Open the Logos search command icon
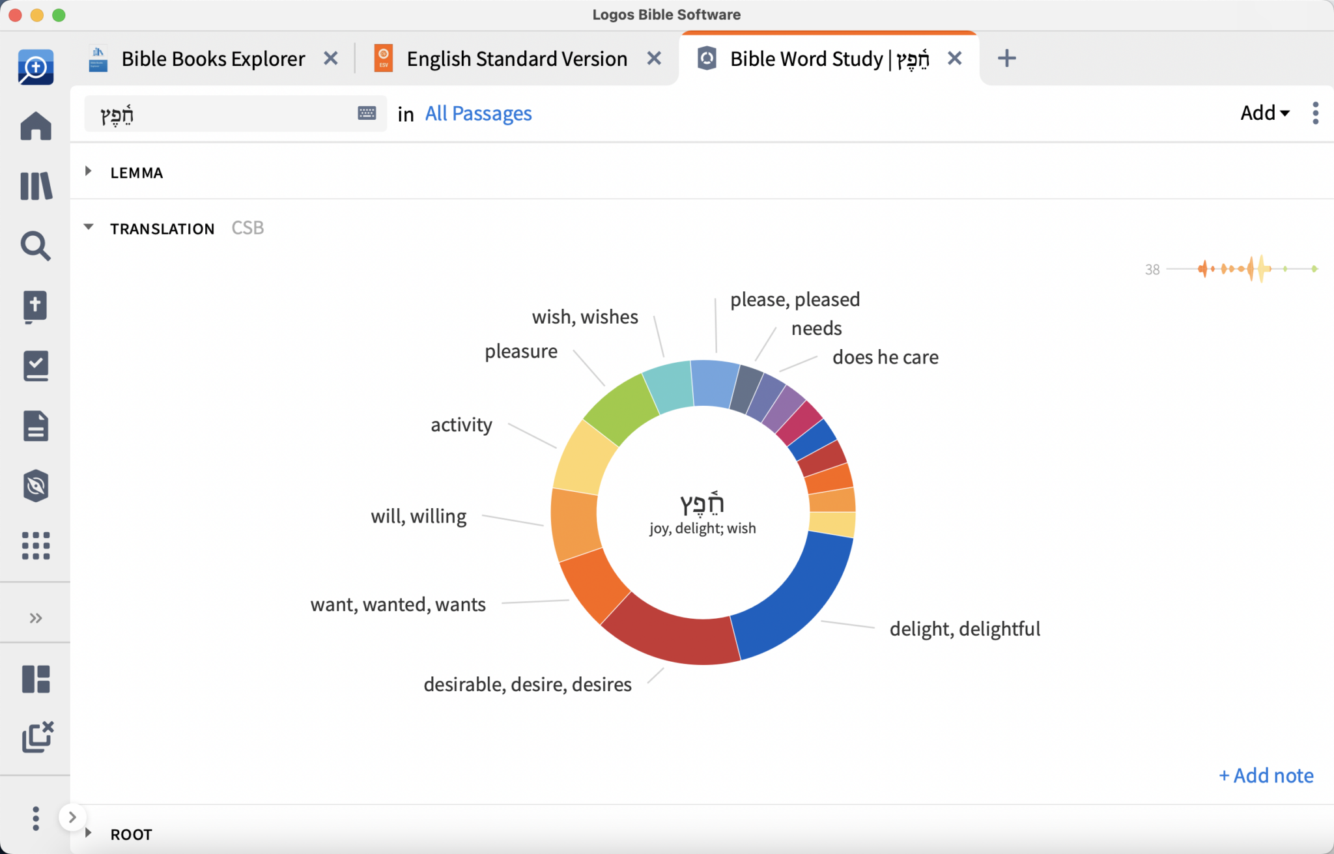This screenshot has height=854, width=1334. pos(36,67)
